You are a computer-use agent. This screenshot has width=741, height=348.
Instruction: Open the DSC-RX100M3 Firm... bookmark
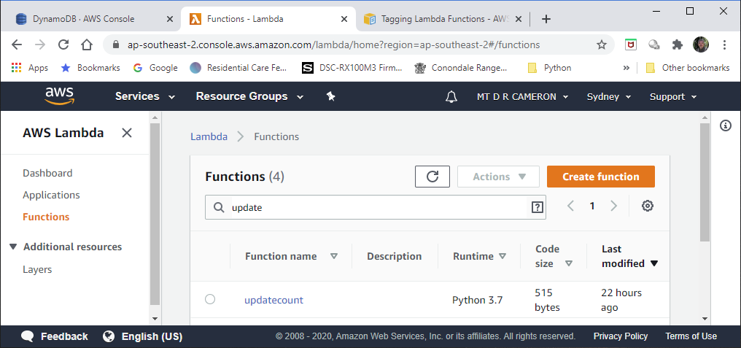352,68
